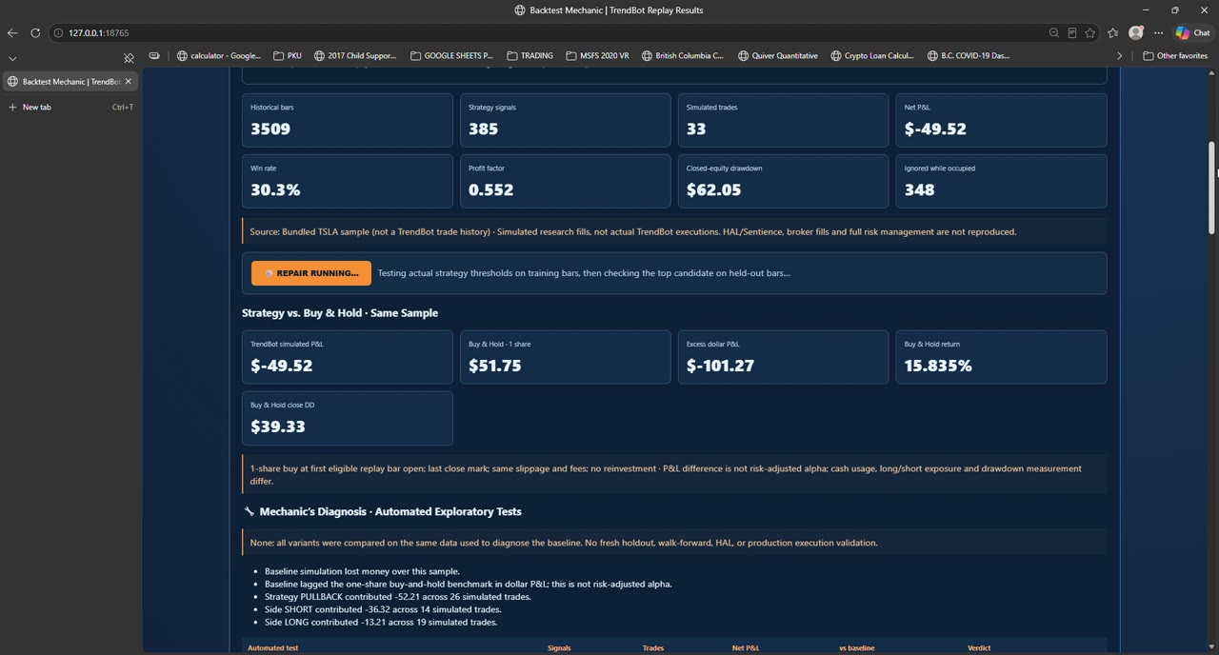
Task: Open the 'calculator - Google...' bookmark
Action: (219, 55)
